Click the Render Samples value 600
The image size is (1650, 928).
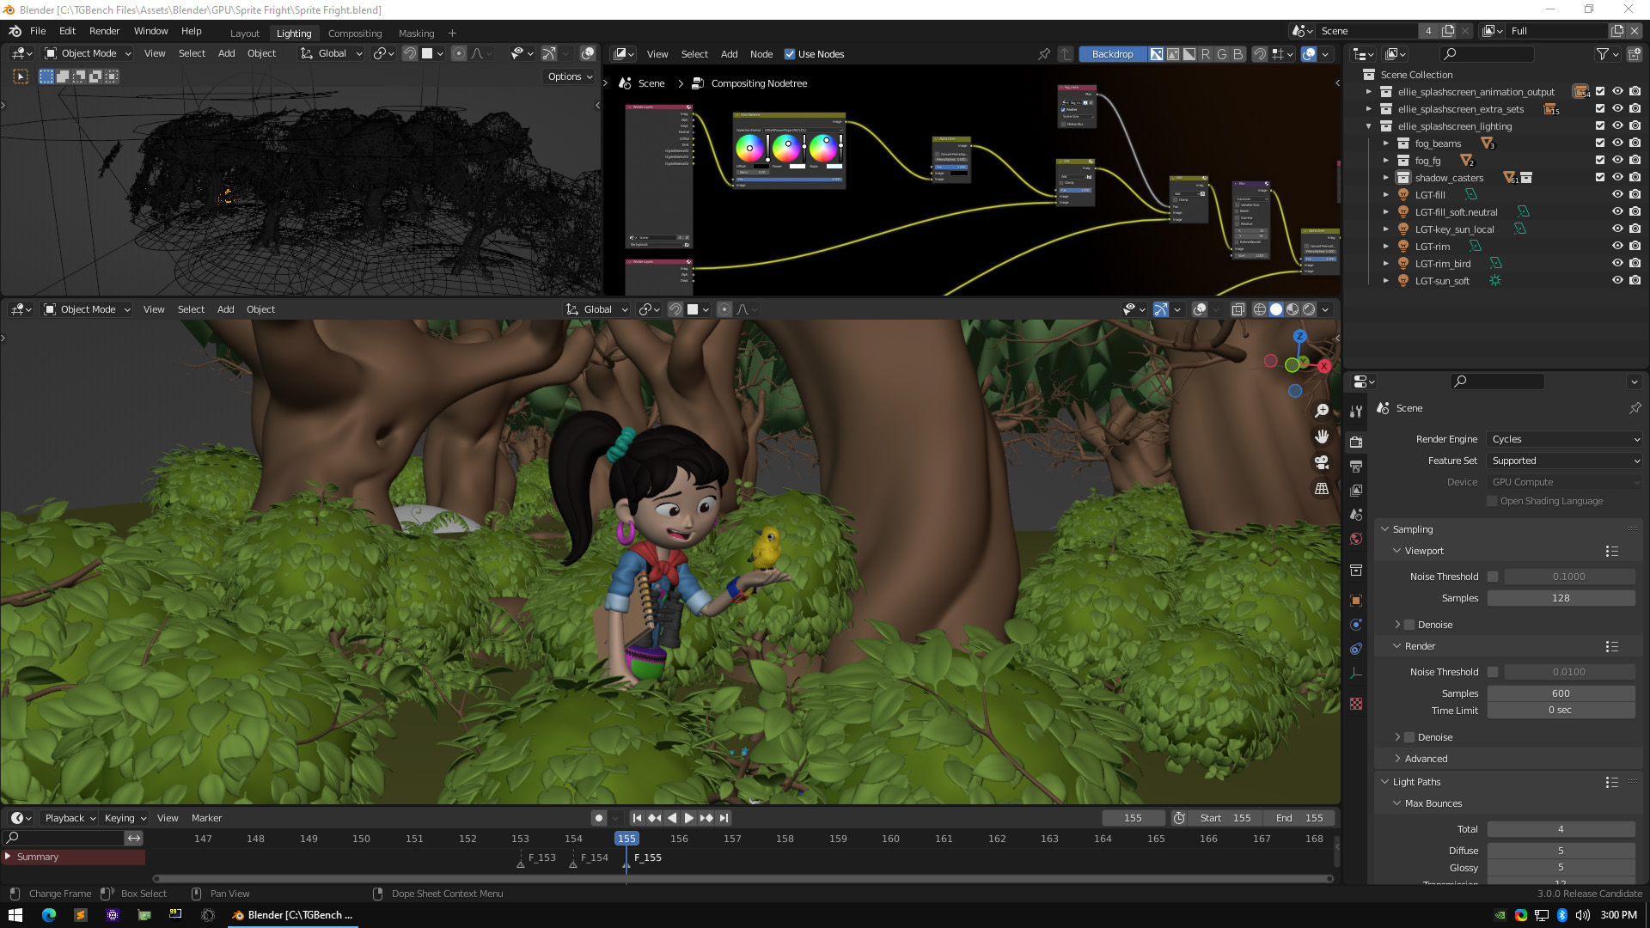point(1561,693)
